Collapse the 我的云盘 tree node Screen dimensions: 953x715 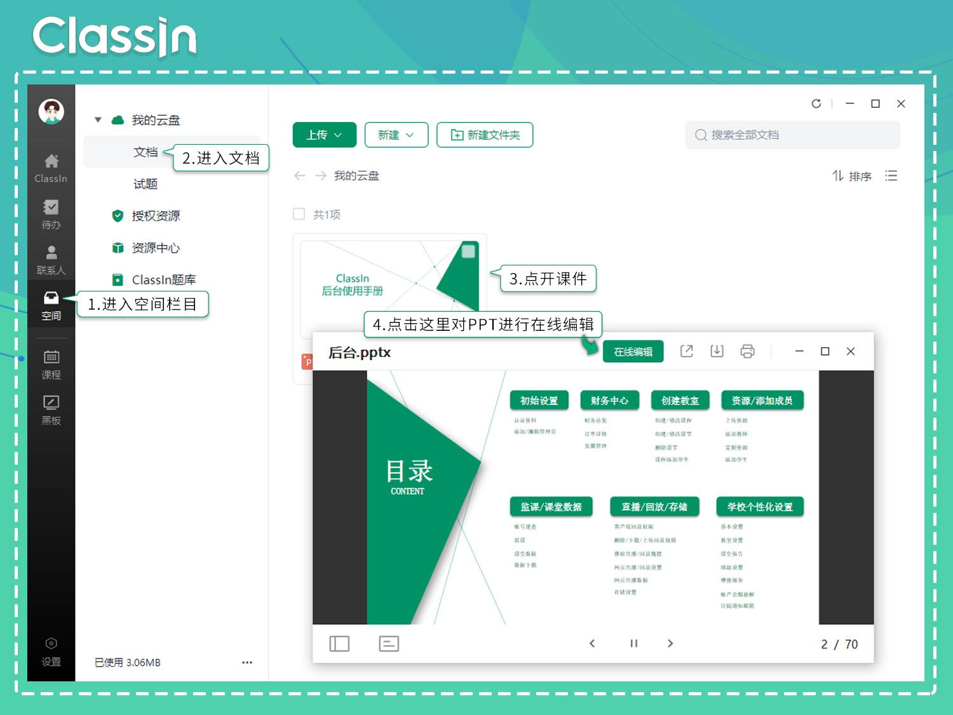(98, 120)
